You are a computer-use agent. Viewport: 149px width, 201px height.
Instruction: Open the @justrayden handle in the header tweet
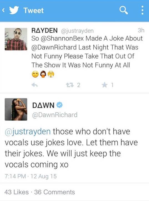[77, 31]
